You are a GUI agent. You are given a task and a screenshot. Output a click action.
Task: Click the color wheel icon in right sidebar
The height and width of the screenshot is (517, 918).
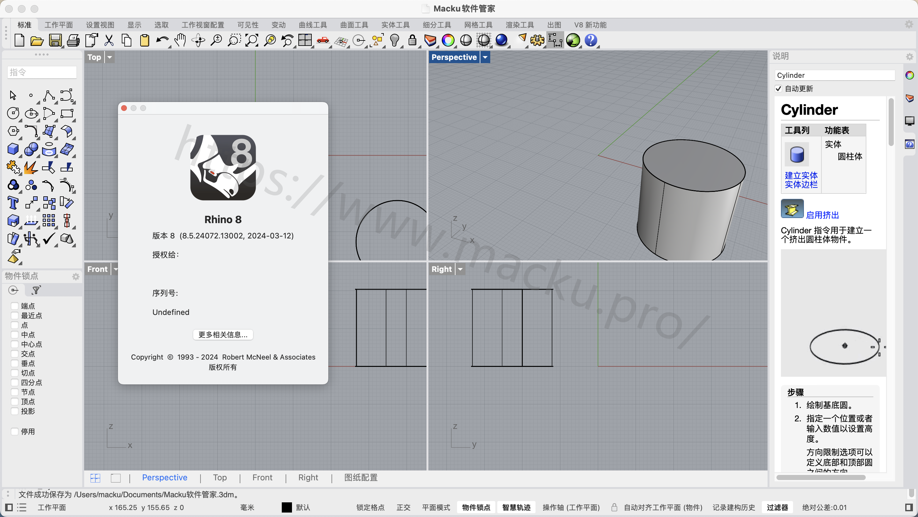click(x=909, y=75)
